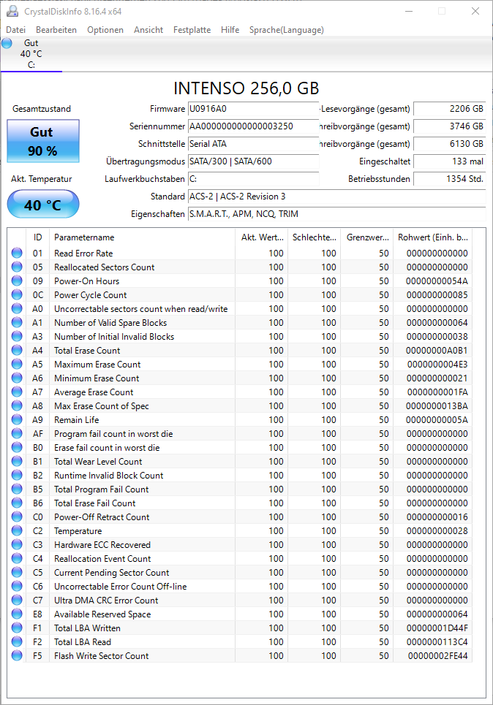Screen dimensions: 493x705
Task: Click status orb for Maximum Erase Count
Action: click(17, 365)
